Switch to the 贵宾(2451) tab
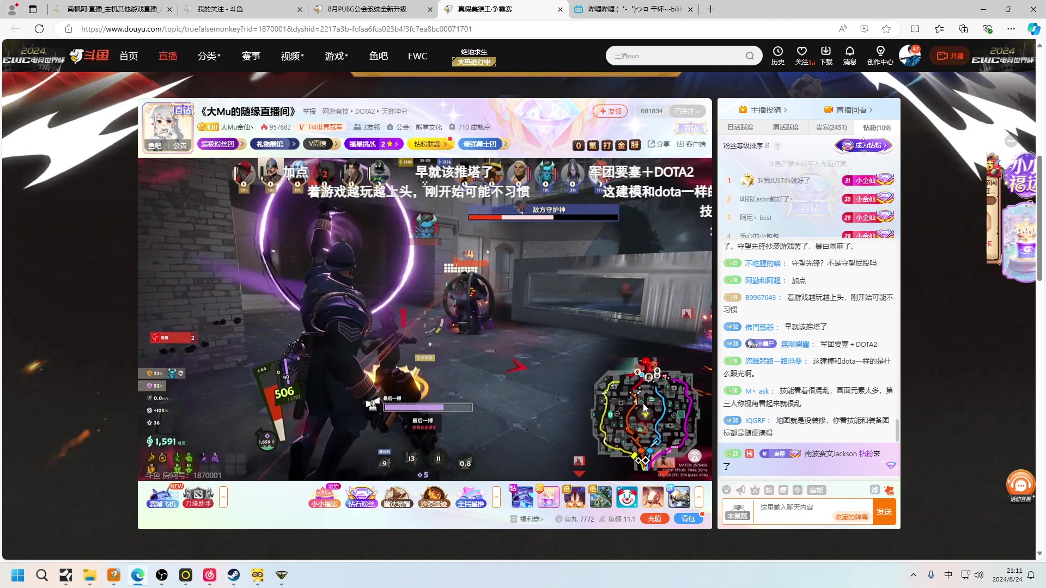The height and width of the screenshot is (588, 1046). tap(831, 127)
